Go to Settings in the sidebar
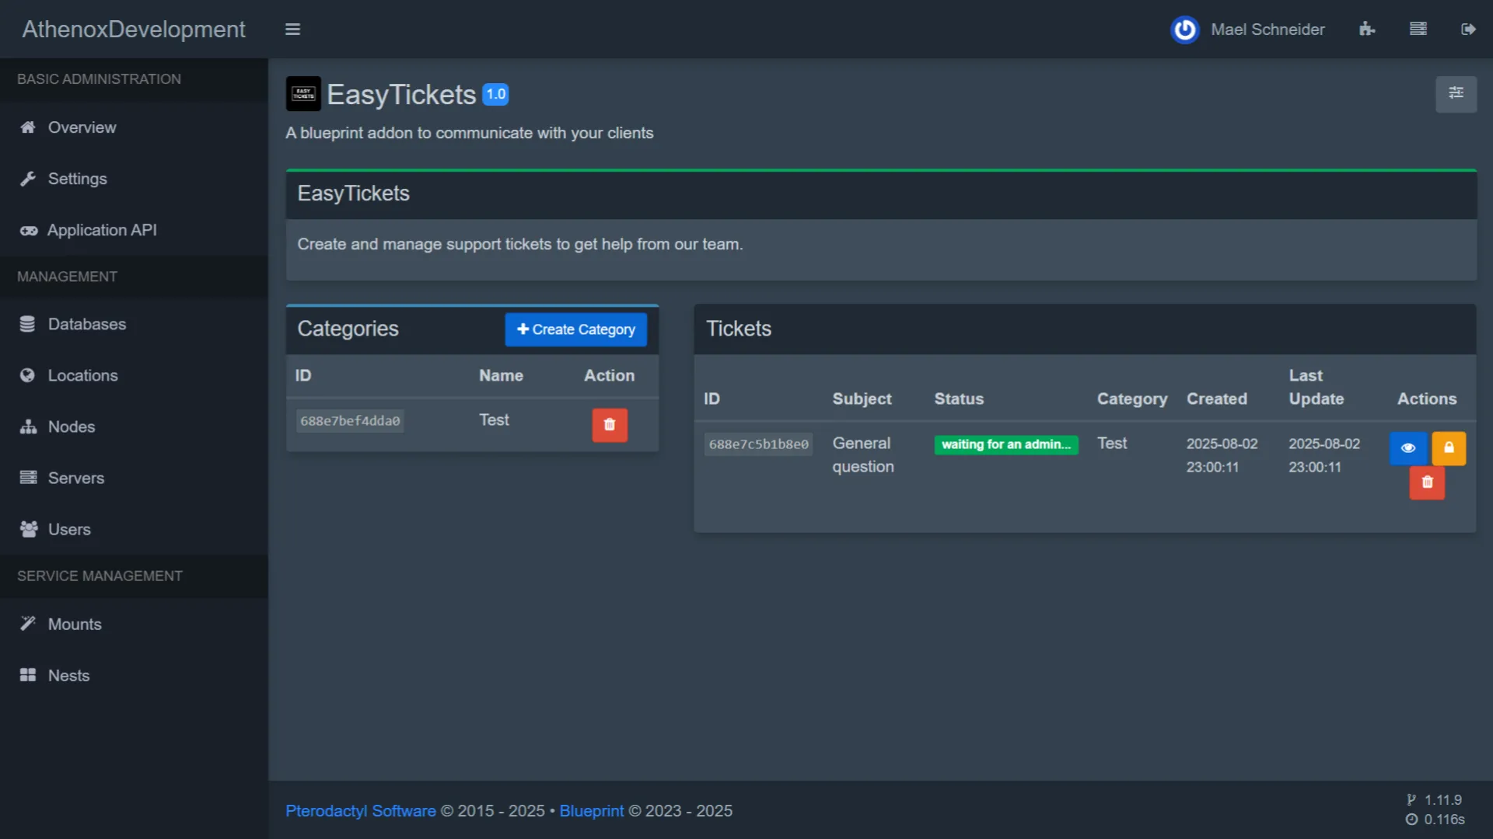1493x839 pixels. click(77, 179)
